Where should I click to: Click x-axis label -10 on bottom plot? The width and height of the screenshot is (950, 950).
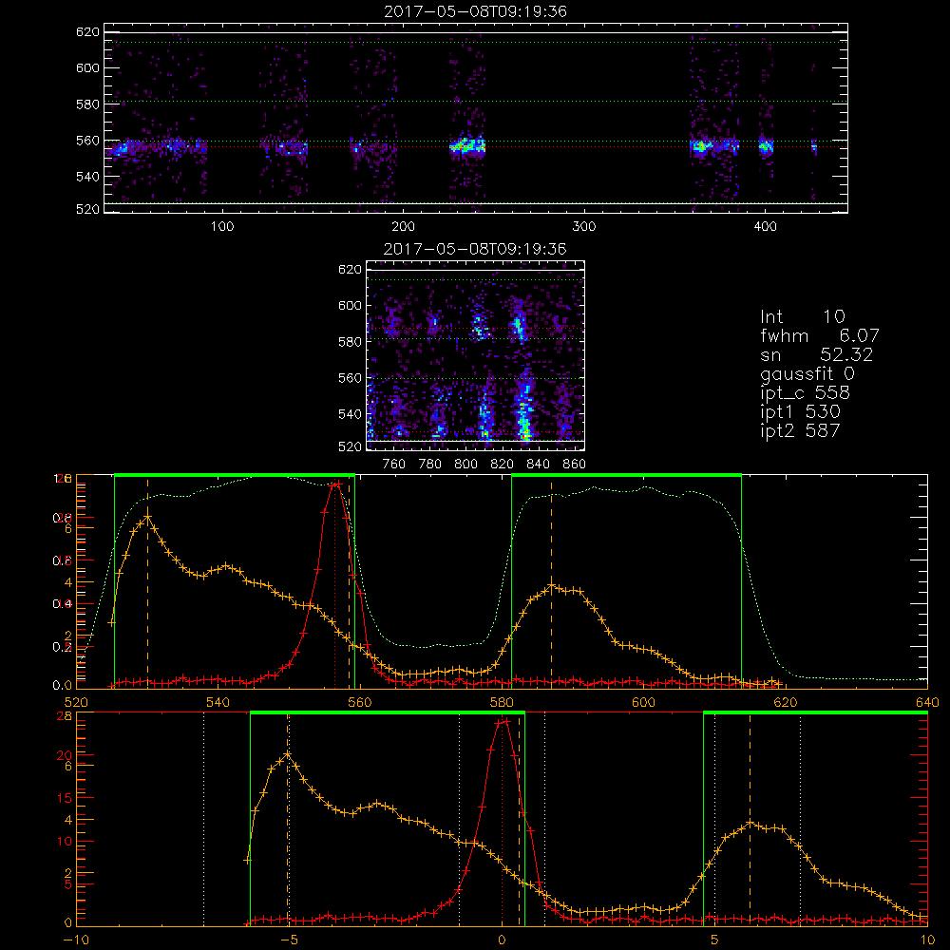(76, 940)
